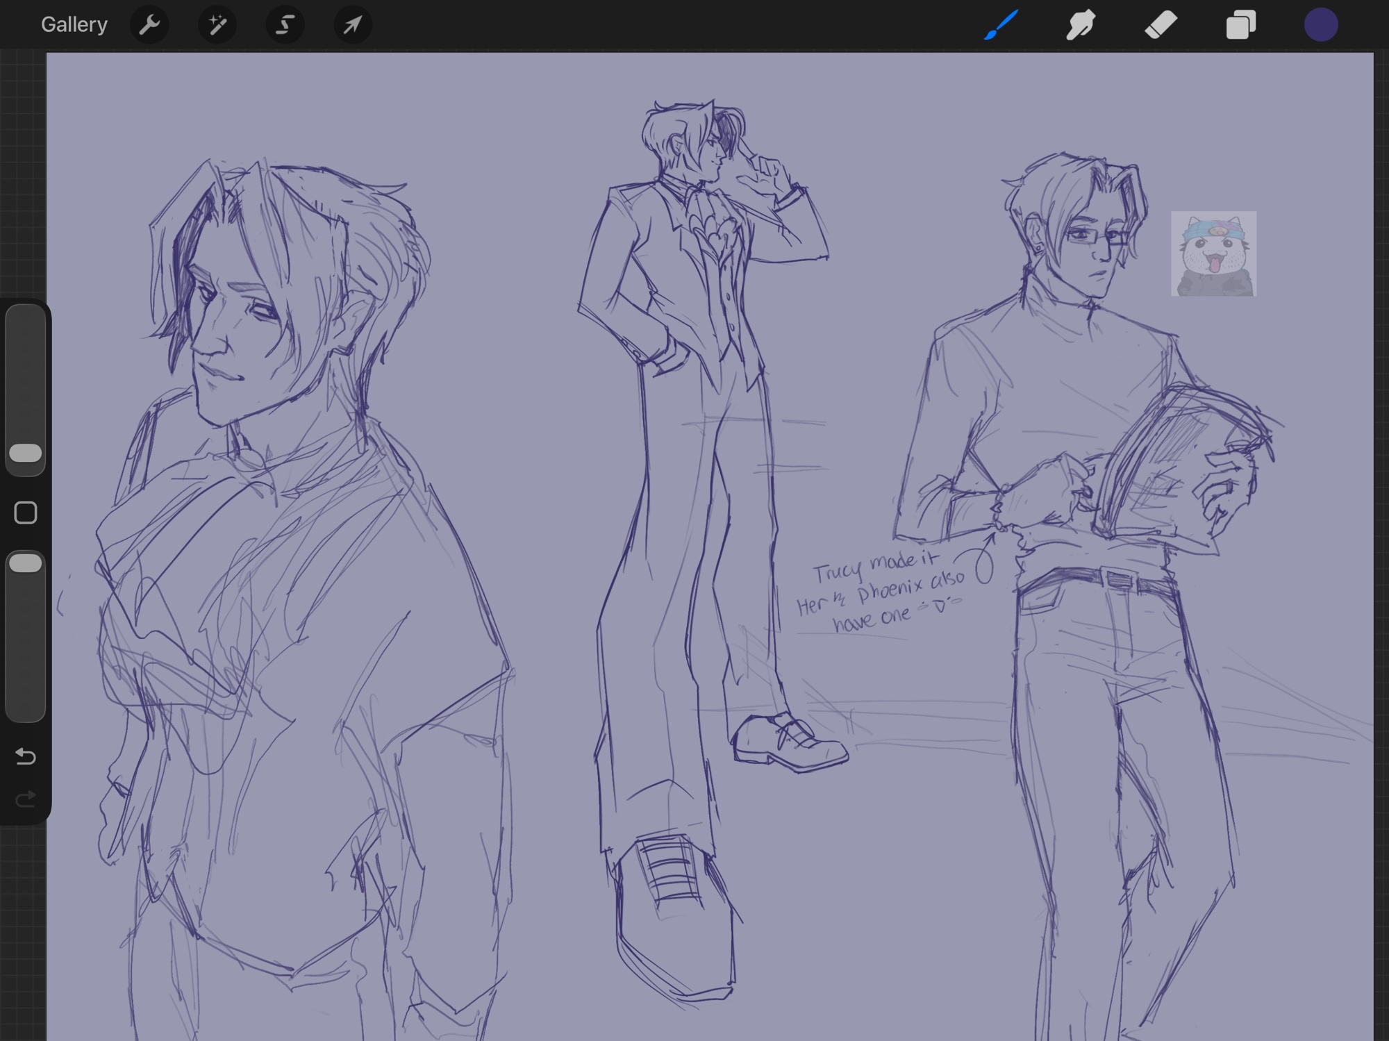Open the Actions wrench menu
This screenshot has height=1041, width=1389.
tap(149, 25)
